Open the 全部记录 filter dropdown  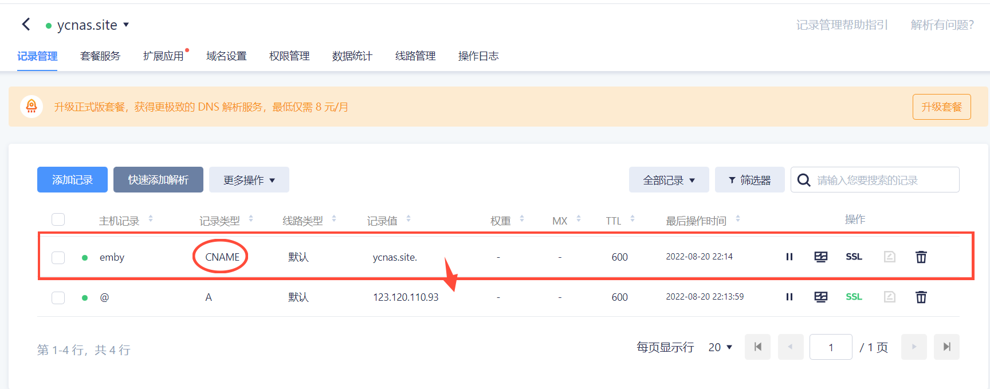[669, 180]
